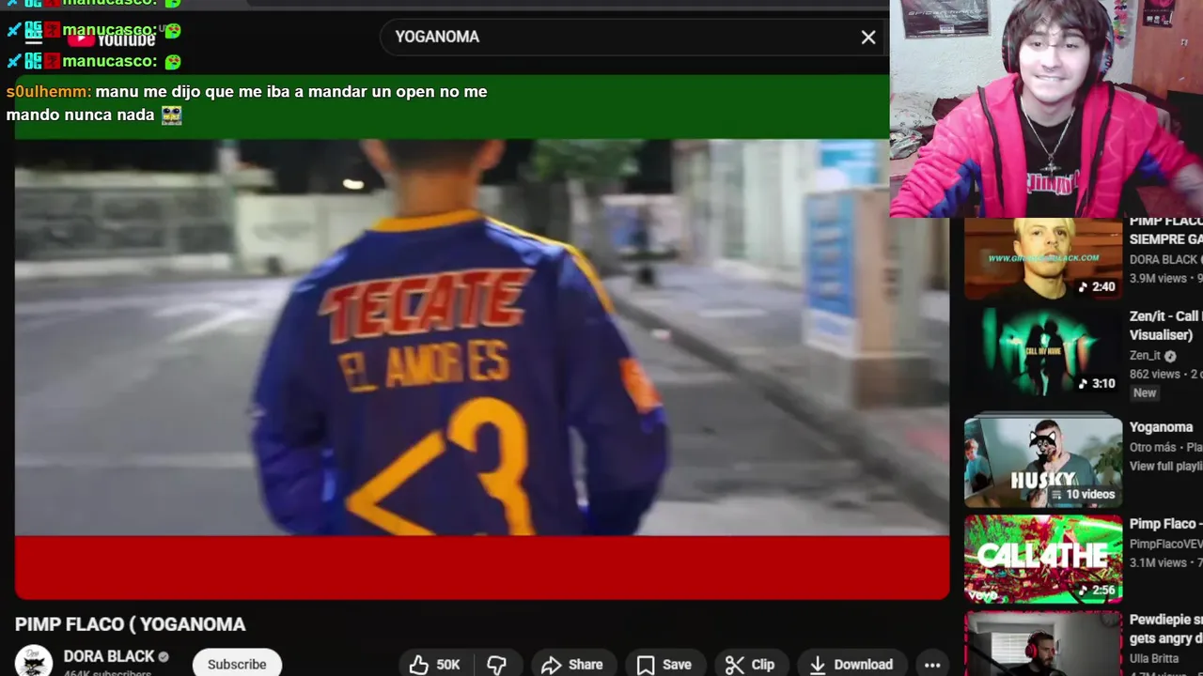This screenshot has width=1203, height=676.
Task: Clear the YOGANOMA search box
Action: coord(868,38)
